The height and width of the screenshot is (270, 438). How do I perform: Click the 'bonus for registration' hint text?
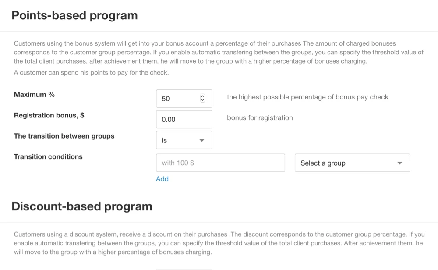pyautogui.click(x=260, y=117)
